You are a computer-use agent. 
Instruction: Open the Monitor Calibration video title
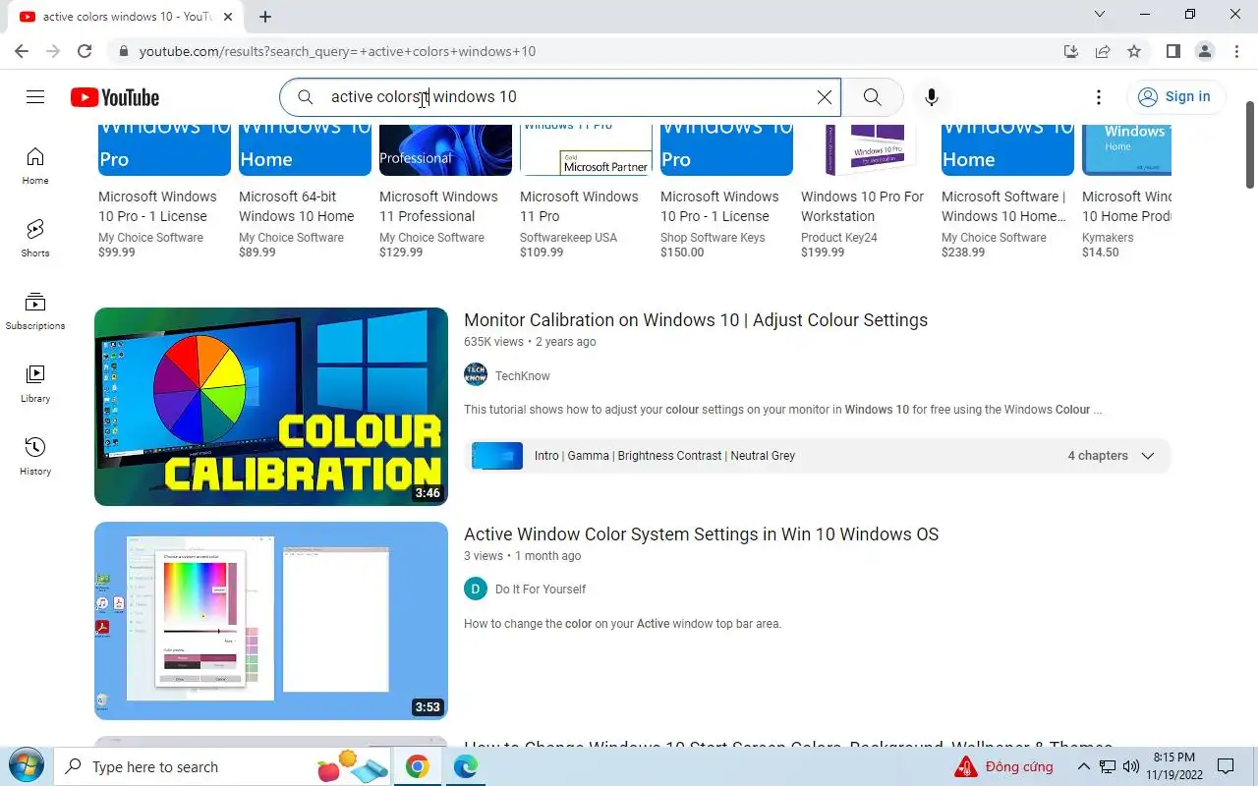coord(696,320)
